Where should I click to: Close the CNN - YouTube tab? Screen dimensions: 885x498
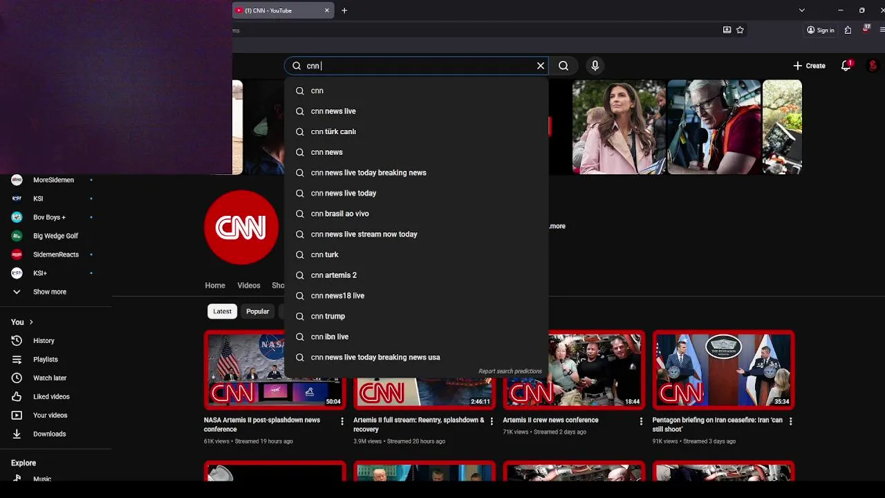tap(327, 10)
